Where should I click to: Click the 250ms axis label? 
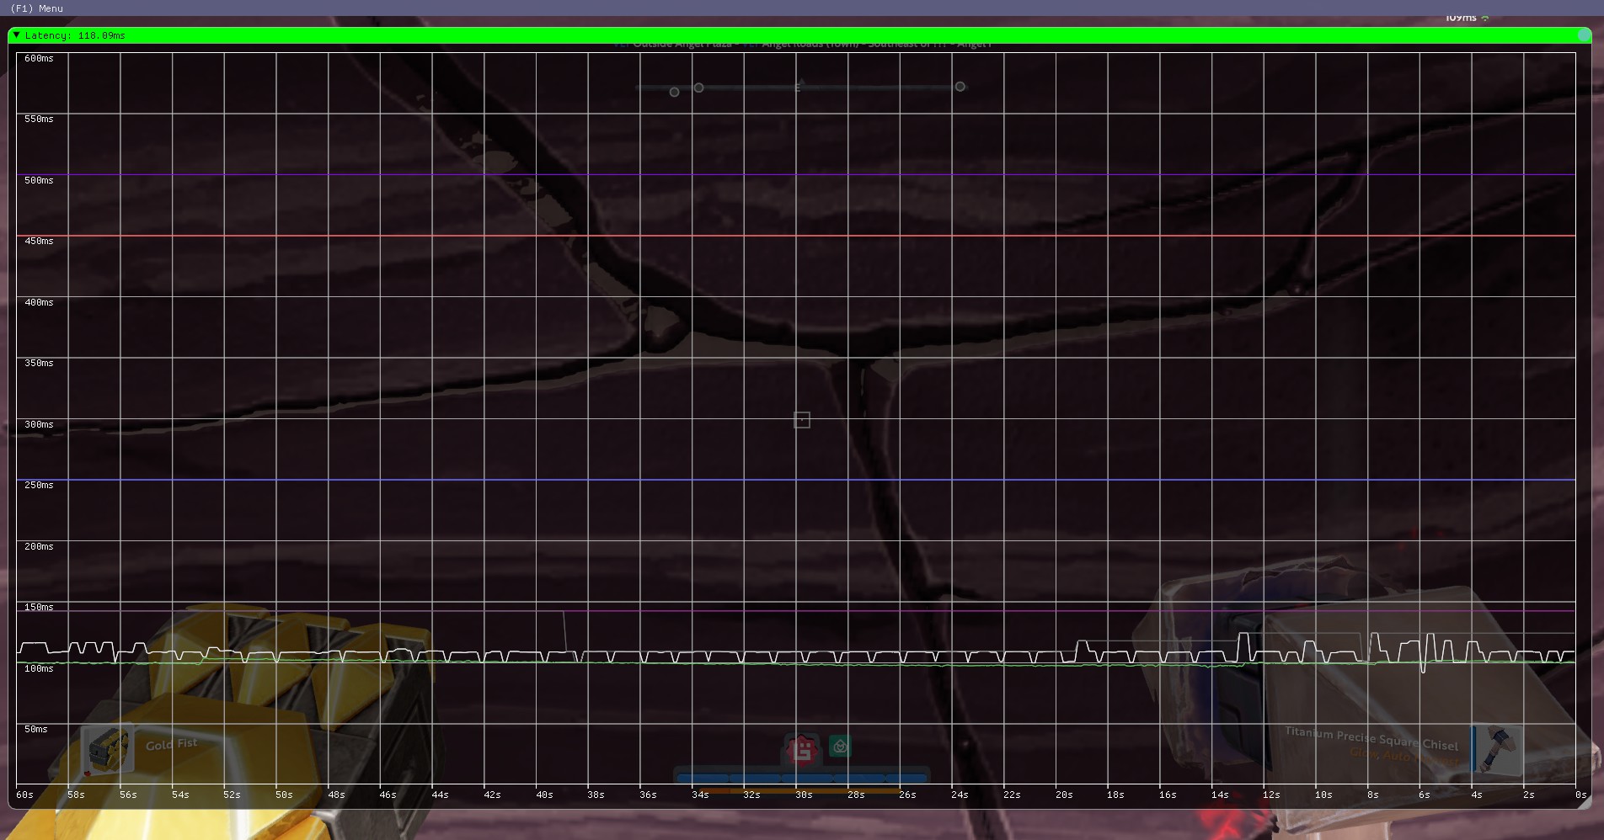(x=39, y=485)
